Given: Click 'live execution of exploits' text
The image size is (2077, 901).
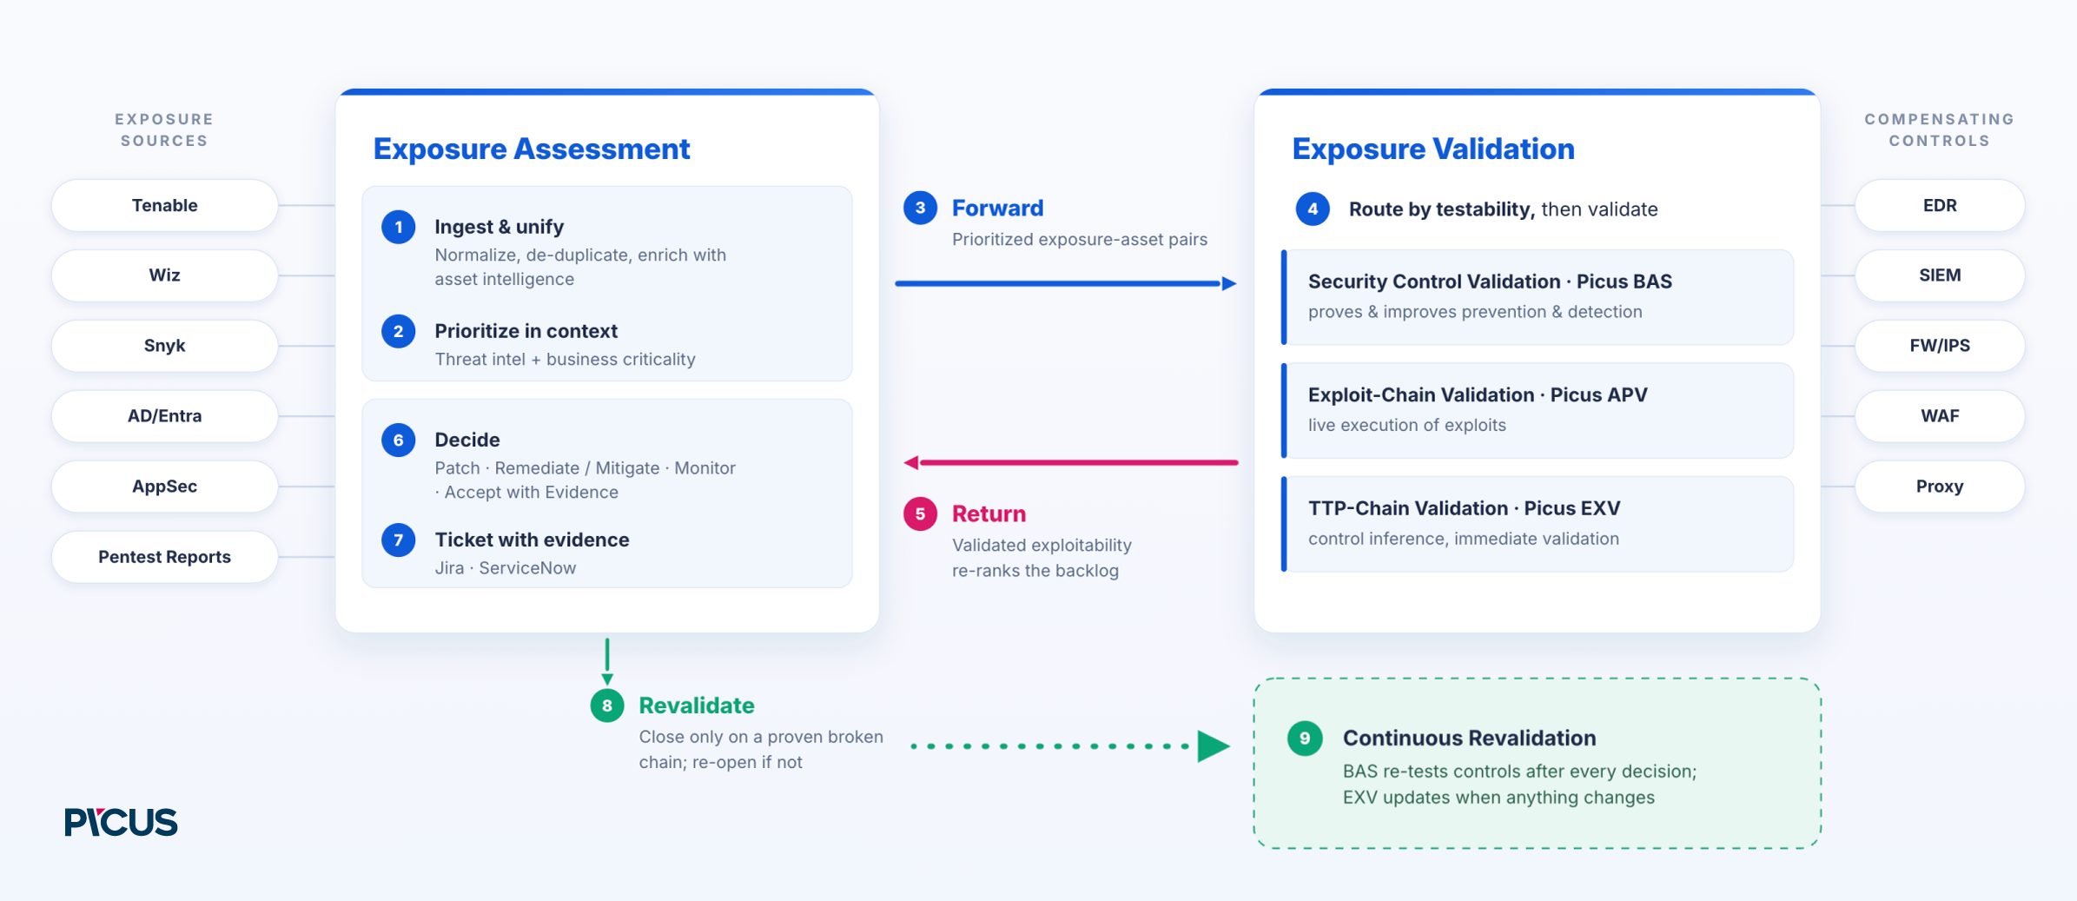Looking at the screenshot, I should [1407, 425].
